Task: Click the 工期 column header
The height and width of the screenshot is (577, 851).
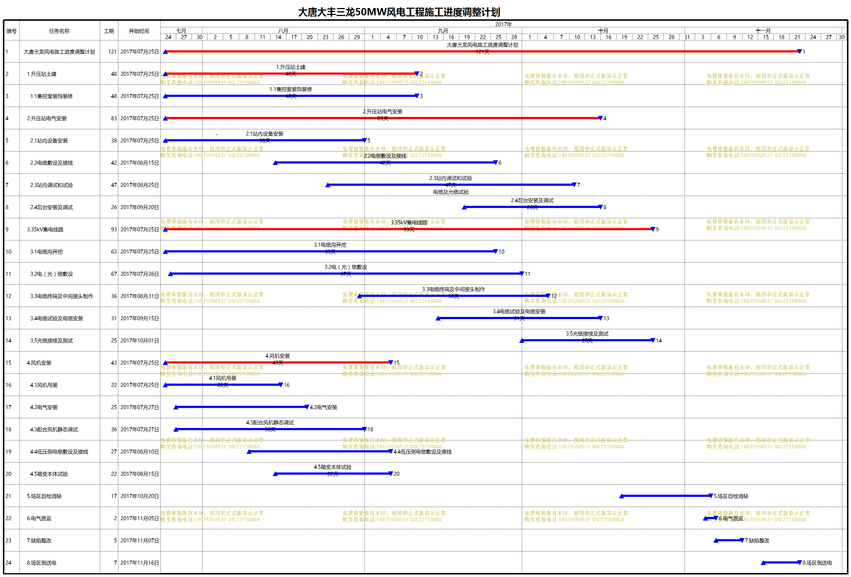Action: [109, 31]
